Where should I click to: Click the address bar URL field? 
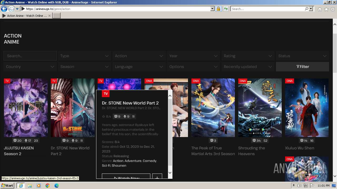[x=116, y=9]
